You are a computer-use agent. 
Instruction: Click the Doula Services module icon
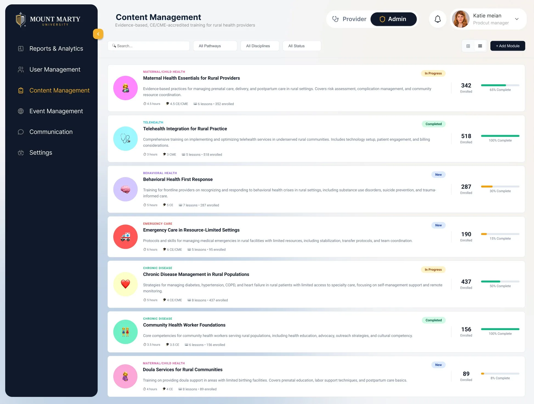125,376
